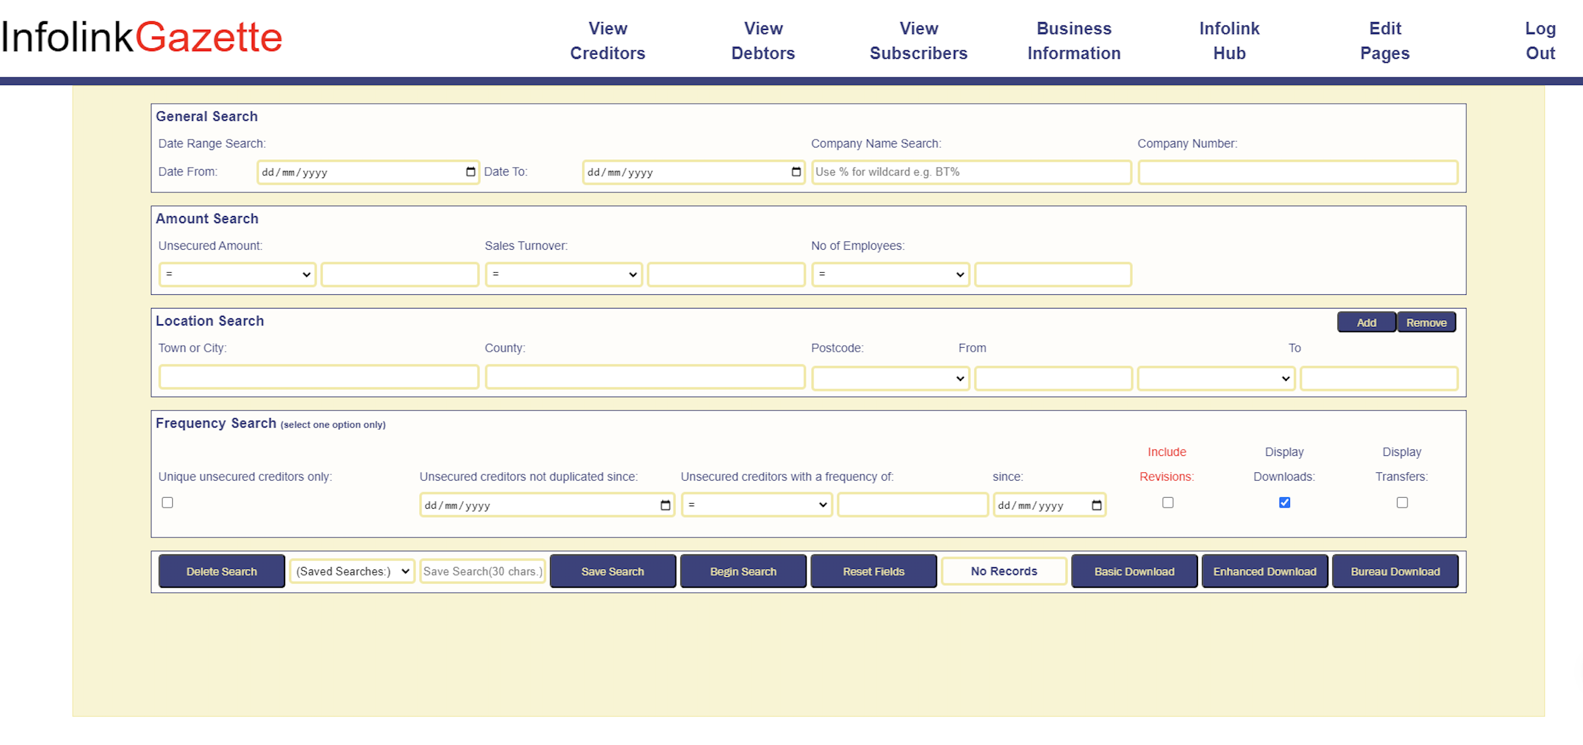The image size is (1583, 745).
Task: Expand the Postcode From dropdown
Action: 890,378
